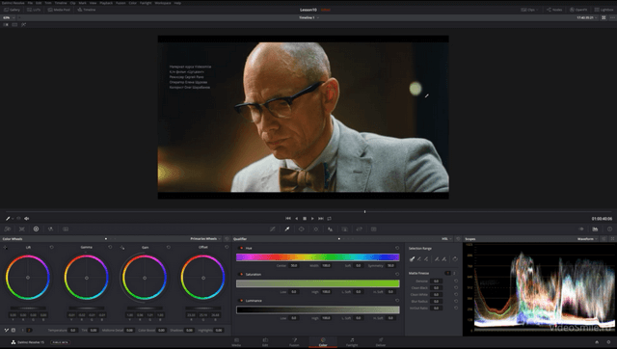Open the Workspace menu

point(163,3)
